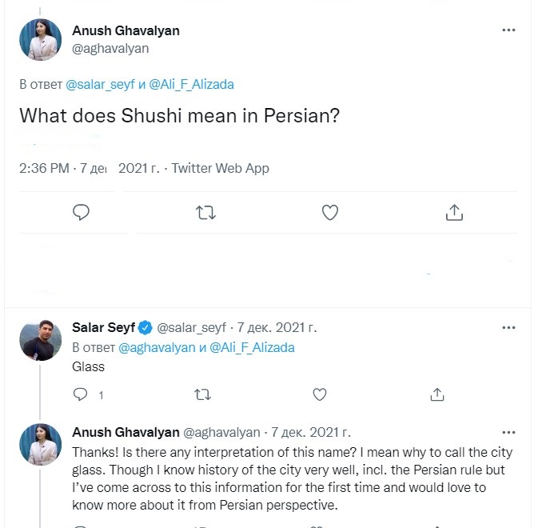This screenshot has width=542, height=528.
Task: Open more options on main tweet
Action: 508,30
